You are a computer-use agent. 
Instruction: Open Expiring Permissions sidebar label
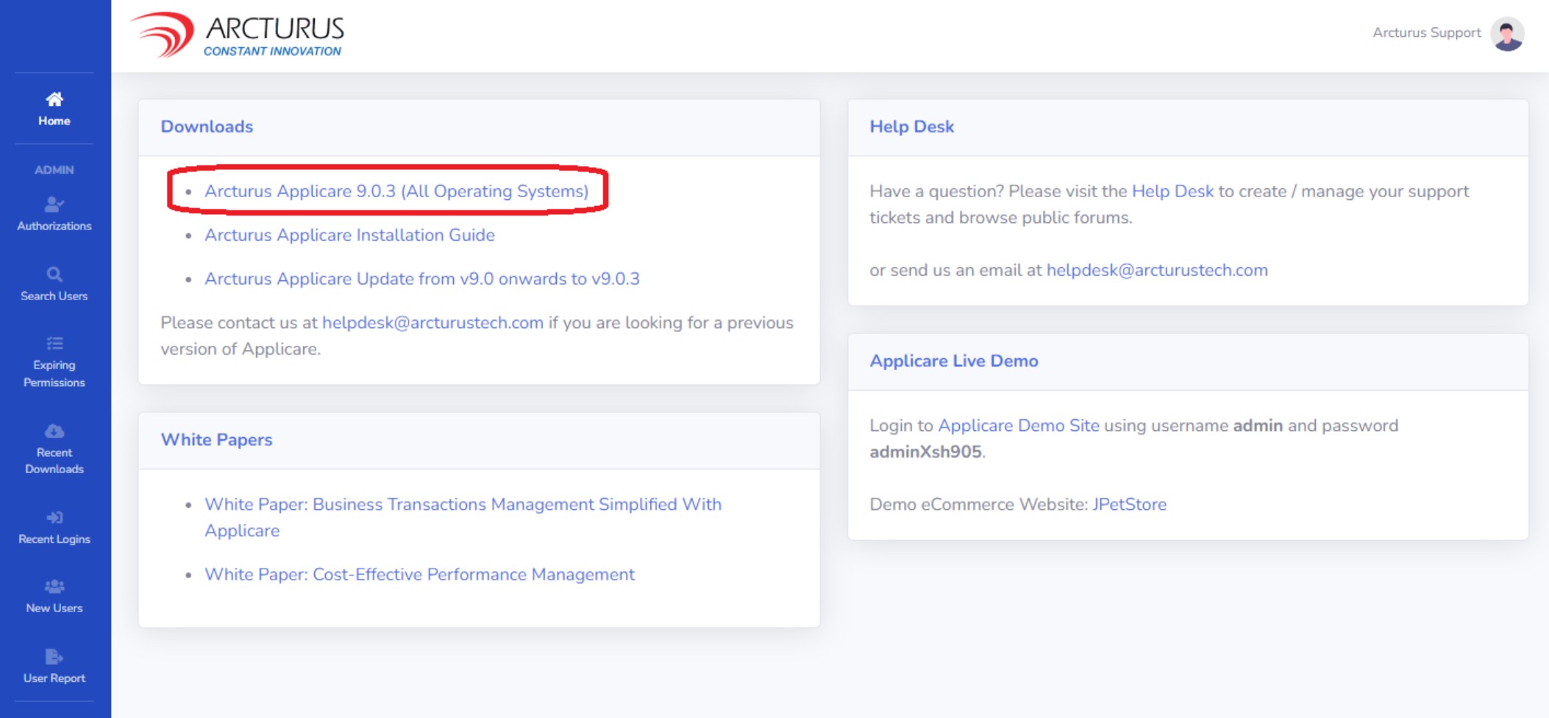click(x=54, y=374)
